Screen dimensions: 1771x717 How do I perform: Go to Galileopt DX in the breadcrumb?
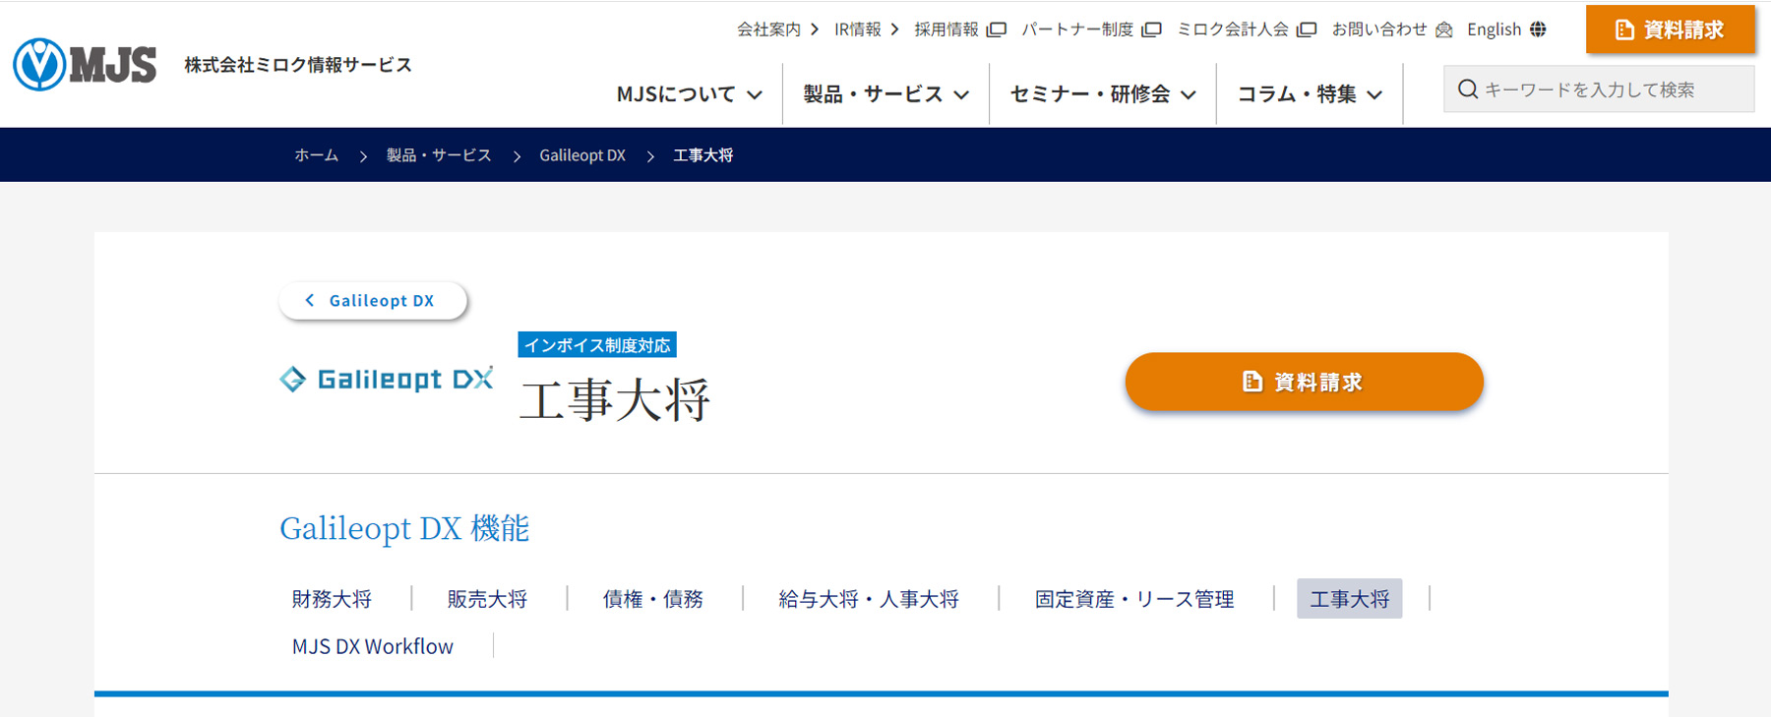582,155
